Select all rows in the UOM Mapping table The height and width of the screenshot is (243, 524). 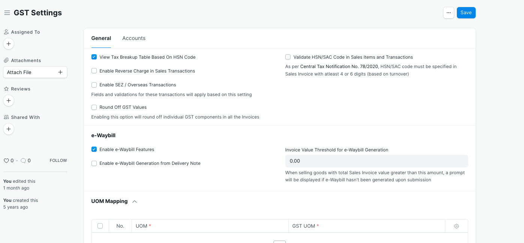[x=100, y=226]
